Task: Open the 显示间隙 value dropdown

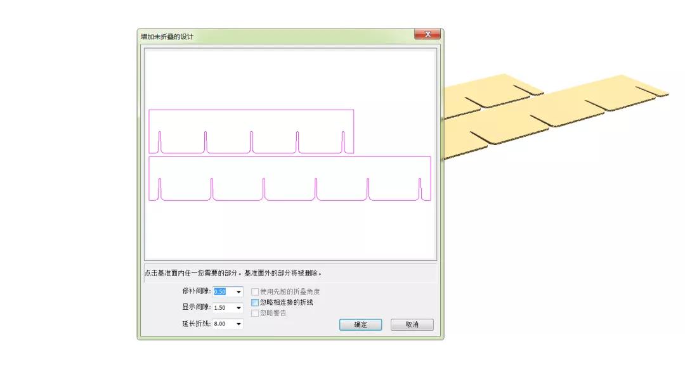Action: point(239,308)
